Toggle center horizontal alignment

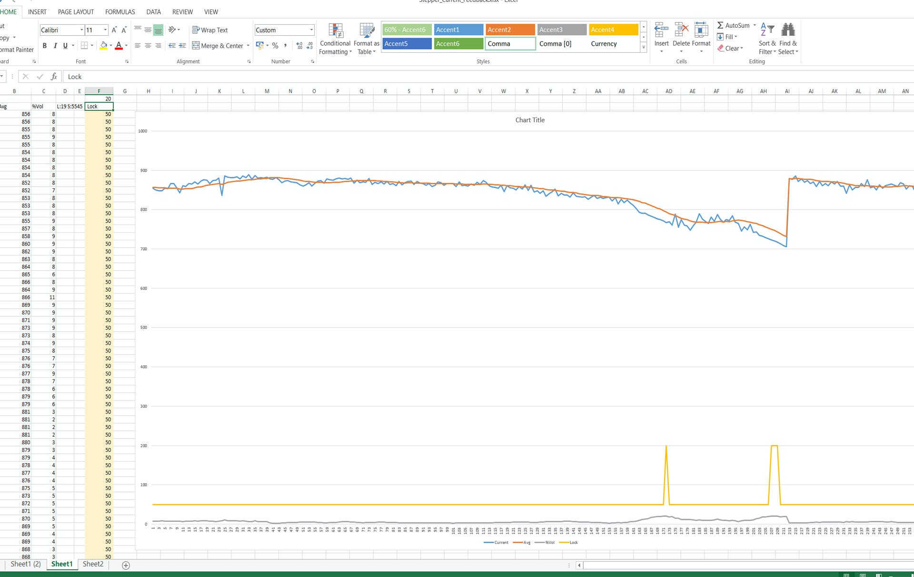(148, 46)
